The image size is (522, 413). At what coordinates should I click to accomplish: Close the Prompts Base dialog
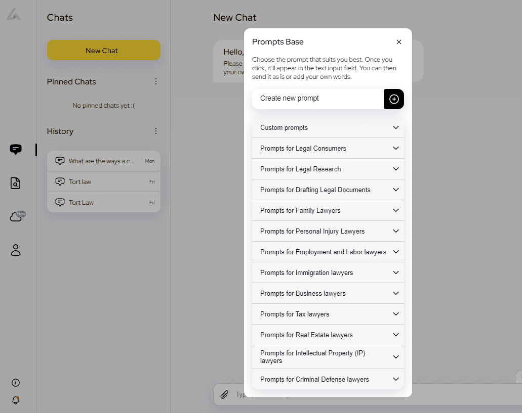click(399, 42)
